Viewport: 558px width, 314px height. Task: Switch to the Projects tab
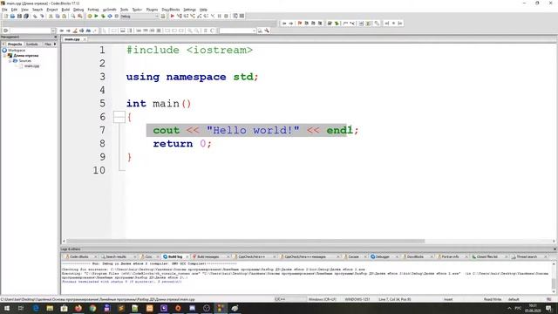[x=15, y=44]
